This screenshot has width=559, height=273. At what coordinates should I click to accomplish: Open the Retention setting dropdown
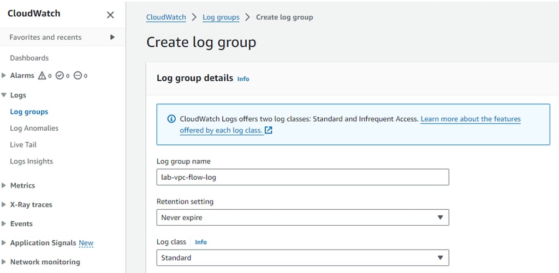click(302, 217)
